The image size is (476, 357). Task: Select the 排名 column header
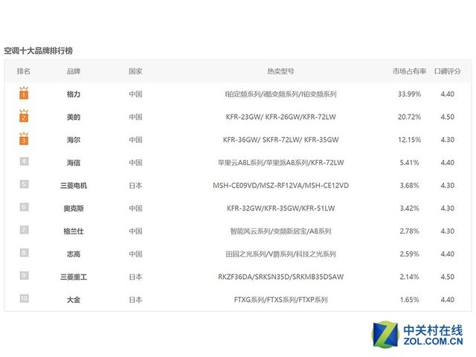(x=24, y=71)
